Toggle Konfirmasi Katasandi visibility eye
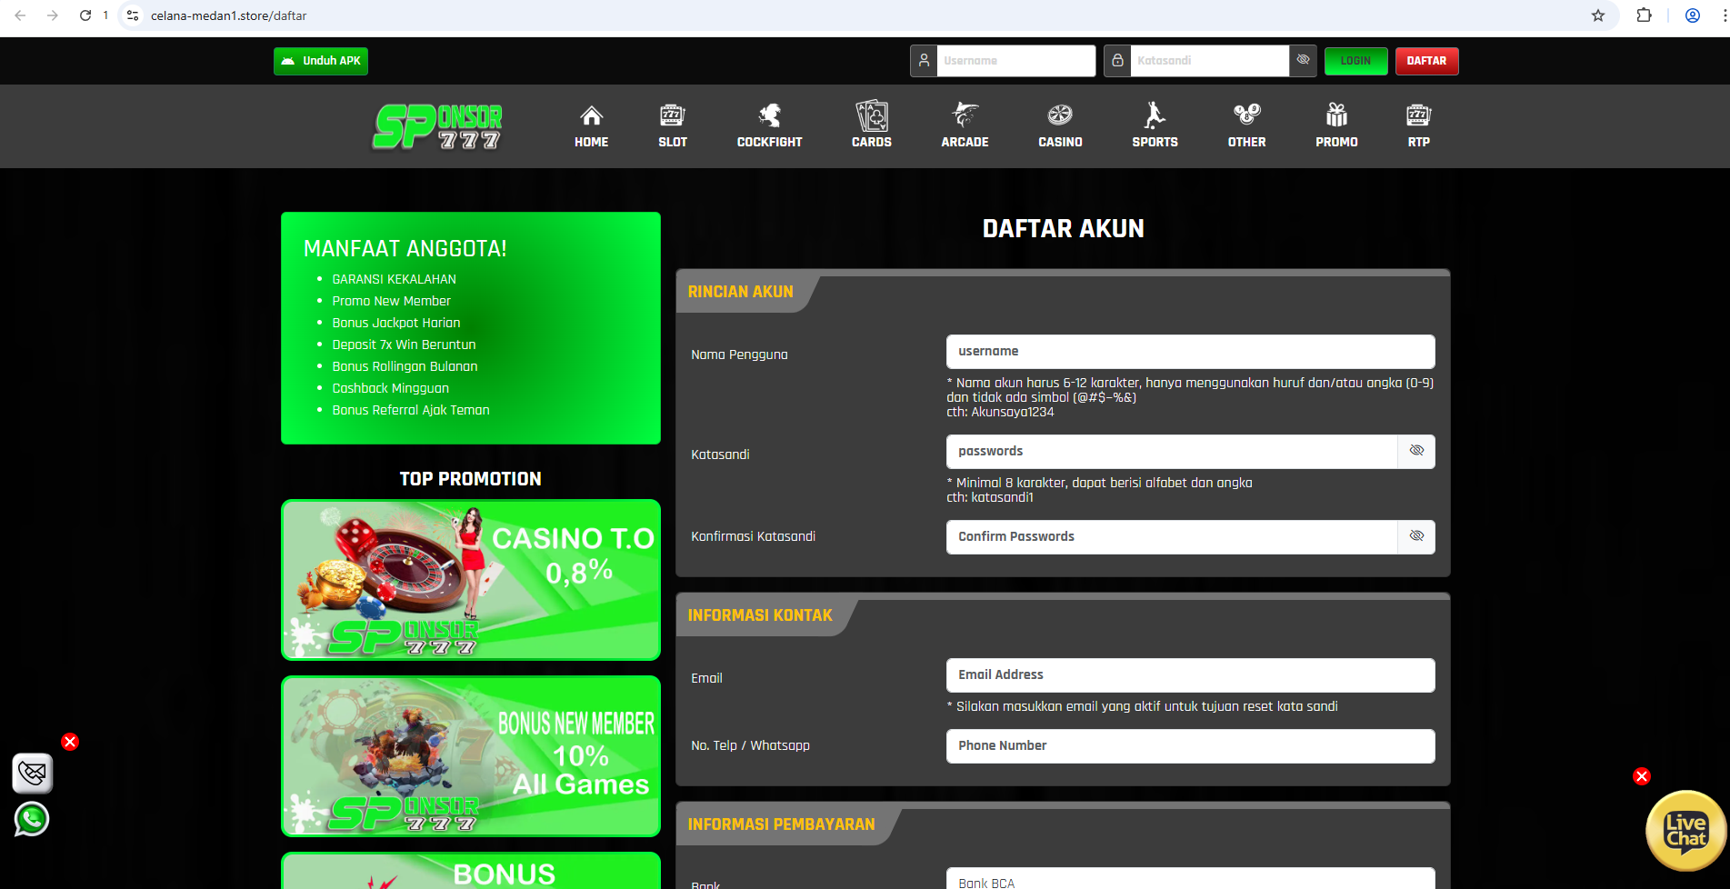The image size is (1730, 889). click(x=1416, y=536)
